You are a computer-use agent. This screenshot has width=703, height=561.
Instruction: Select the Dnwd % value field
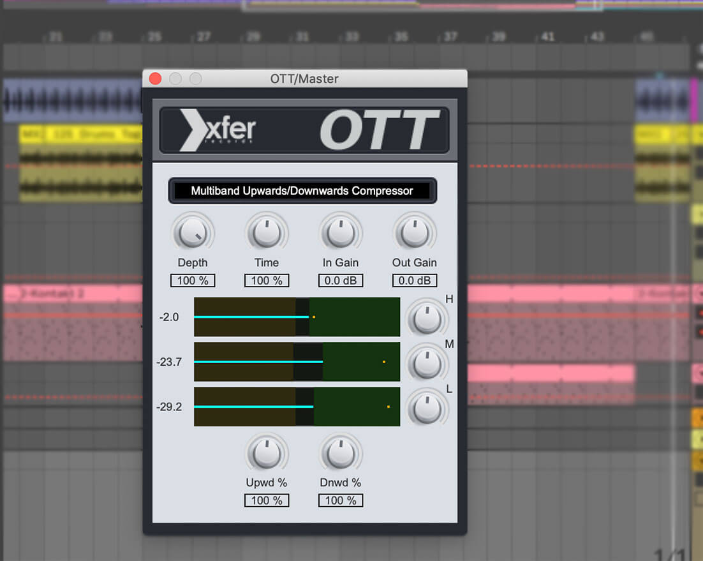tap(341, 500)
